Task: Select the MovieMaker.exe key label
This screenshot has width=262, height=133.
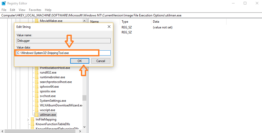Action: (51, 21)
